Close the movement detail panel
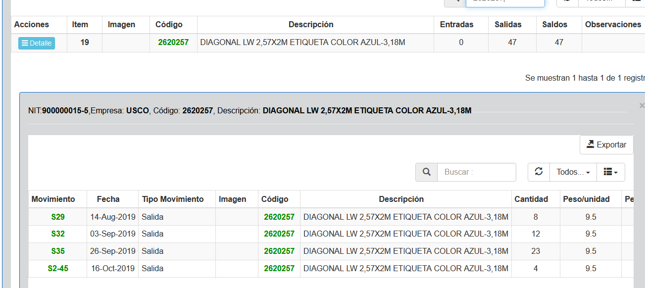The width and height of the screenshot is (645, 288). click(642, 105)
